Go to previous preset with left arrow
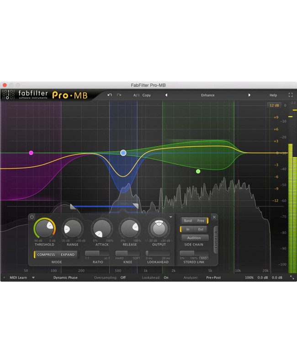 tap(166, 95)
